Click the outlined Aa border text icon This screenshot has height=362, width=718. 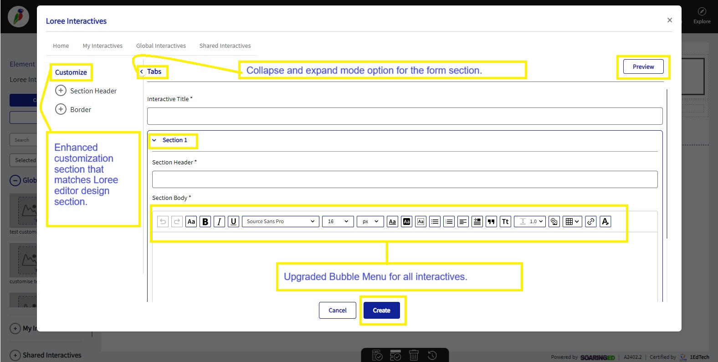[x=421, y=221]
